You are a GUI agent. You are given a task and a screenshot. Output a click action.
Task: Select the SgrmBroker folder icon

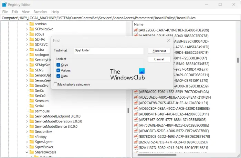tap(32, 147)
